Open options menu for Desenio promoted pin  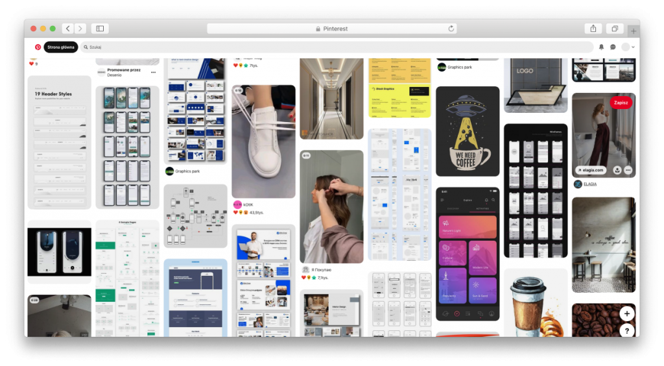tap(153, 73)
